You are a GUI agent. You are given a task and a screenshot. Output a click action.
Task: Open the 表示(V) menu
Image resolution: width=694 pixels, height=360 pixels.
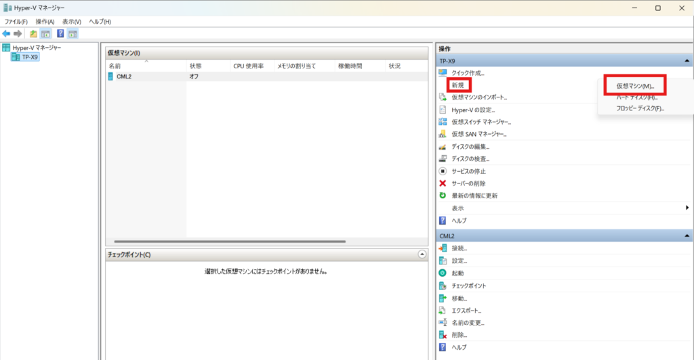72,22
